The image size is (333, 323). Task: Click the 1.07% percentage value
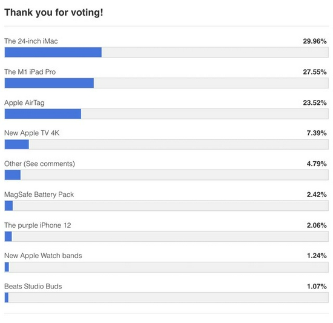point(317,287)
